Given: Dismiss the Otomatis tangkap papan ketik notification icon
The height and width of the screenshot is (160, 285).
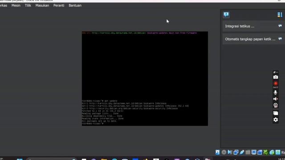Looking at the screenshot, I should click(280, 39).
